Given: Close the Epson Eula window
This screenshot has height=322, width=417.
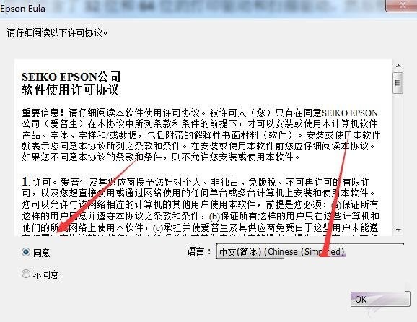Looking at the screenshot, I should coord(401,5).
